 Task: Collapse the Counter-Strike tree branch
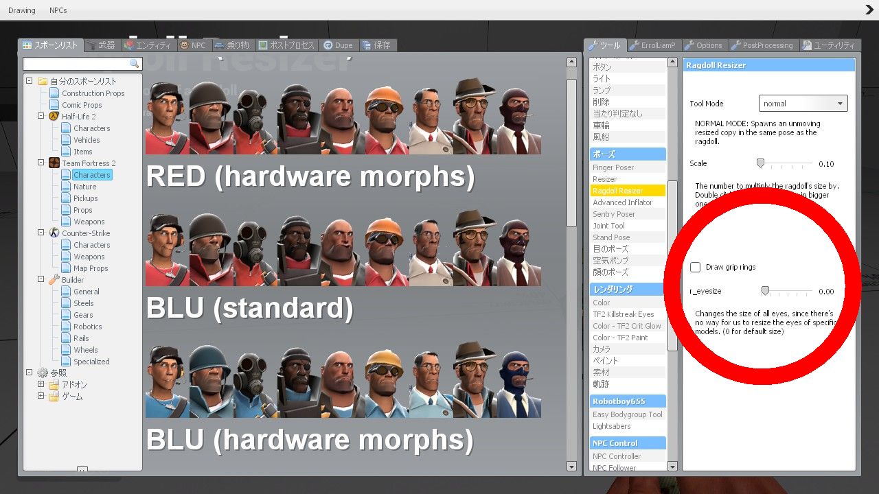[41, 233]
